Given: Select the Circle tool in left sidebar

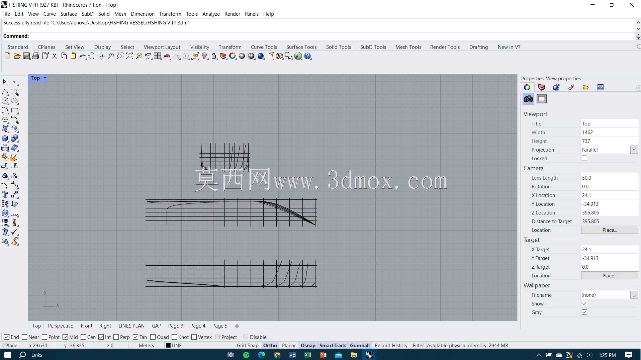Looking at the screenshot, I should (5, 101).
